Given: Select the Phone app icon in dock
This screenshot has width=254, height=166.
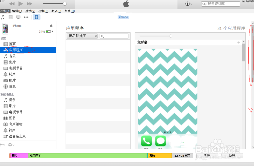Looking at the screenshot, I should 146,141.
